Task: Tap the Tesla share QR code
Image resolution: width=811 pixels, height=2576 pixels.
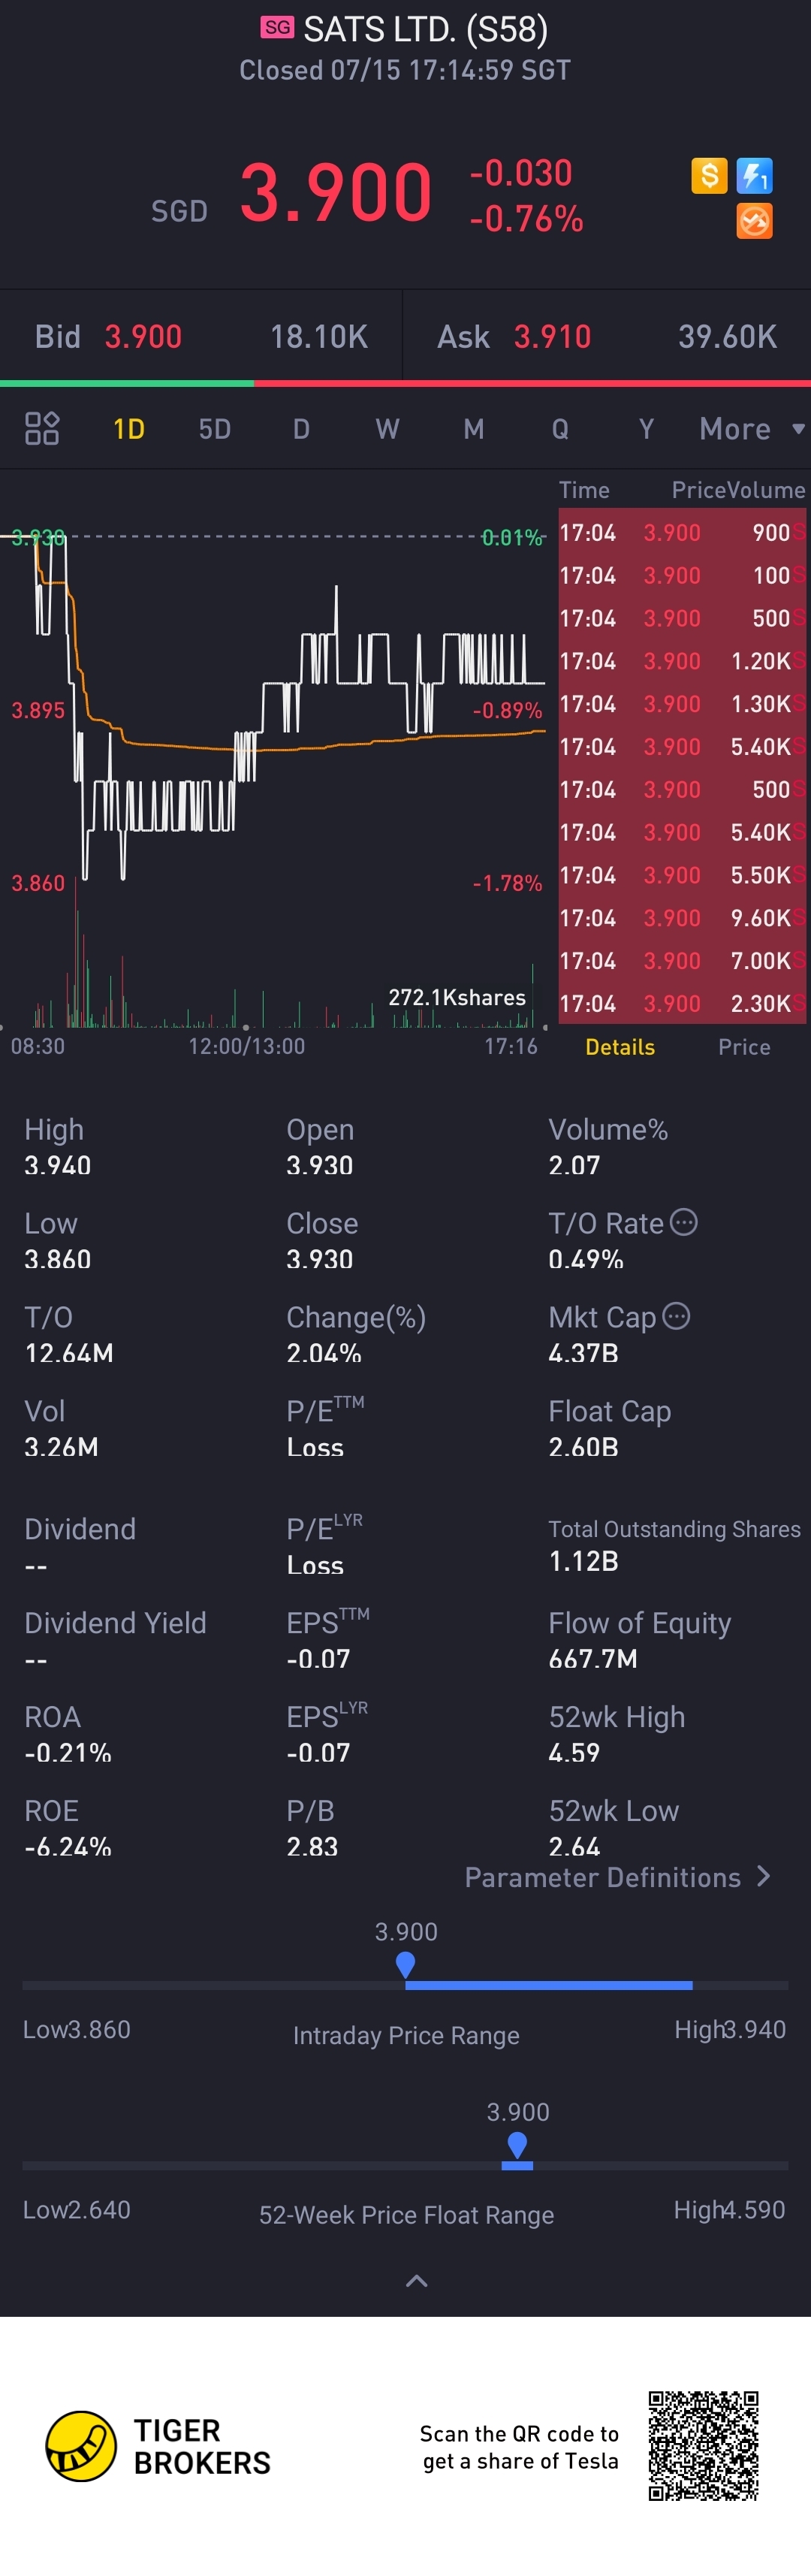Action: (703, 2445)
